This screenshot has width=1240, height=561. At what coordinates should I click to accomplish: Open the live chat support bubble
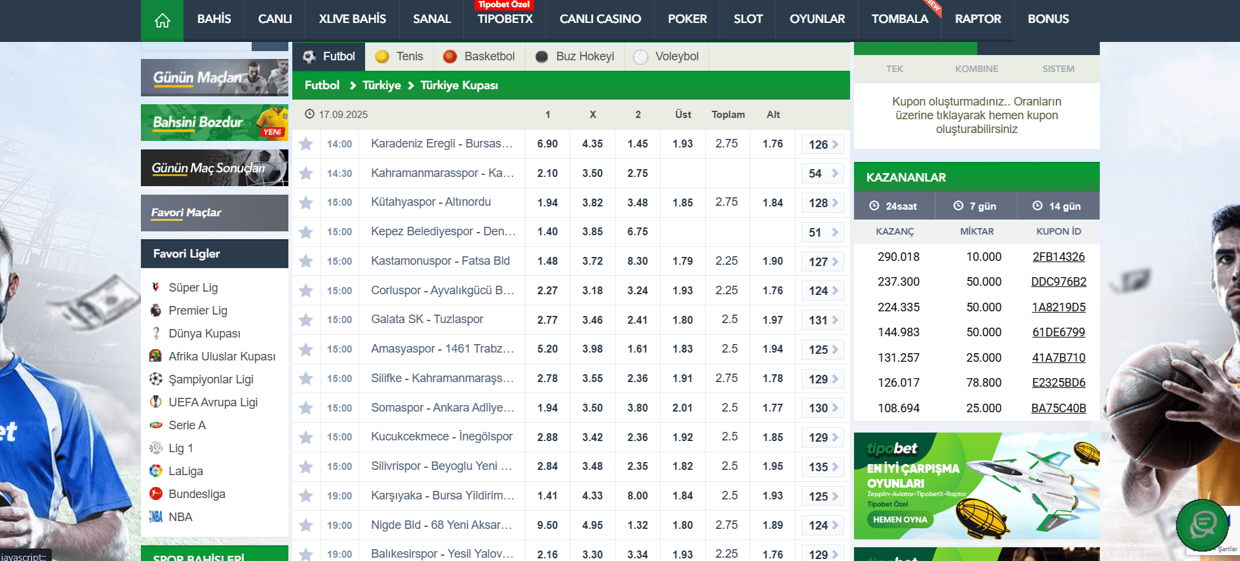(1202, 524)
